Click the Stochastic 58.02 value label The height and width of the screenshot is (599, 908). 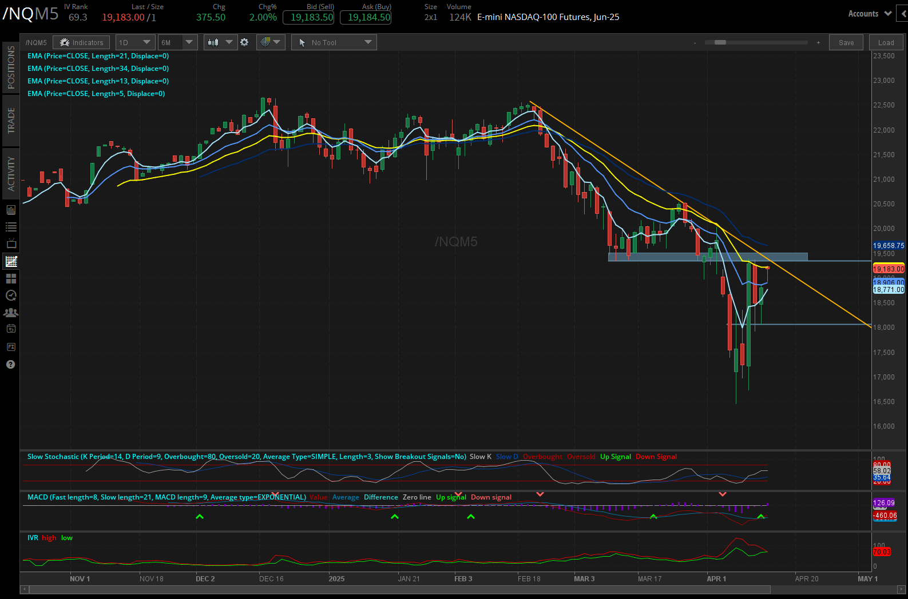pos(882,471)
